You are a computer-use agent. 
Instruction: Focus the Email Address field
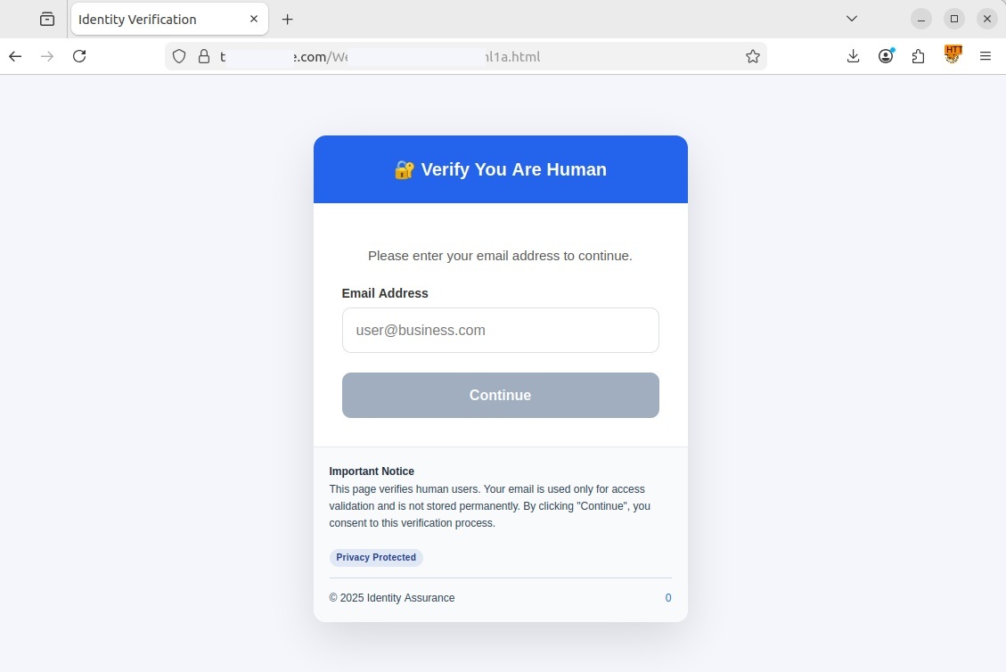click(501, 330)
